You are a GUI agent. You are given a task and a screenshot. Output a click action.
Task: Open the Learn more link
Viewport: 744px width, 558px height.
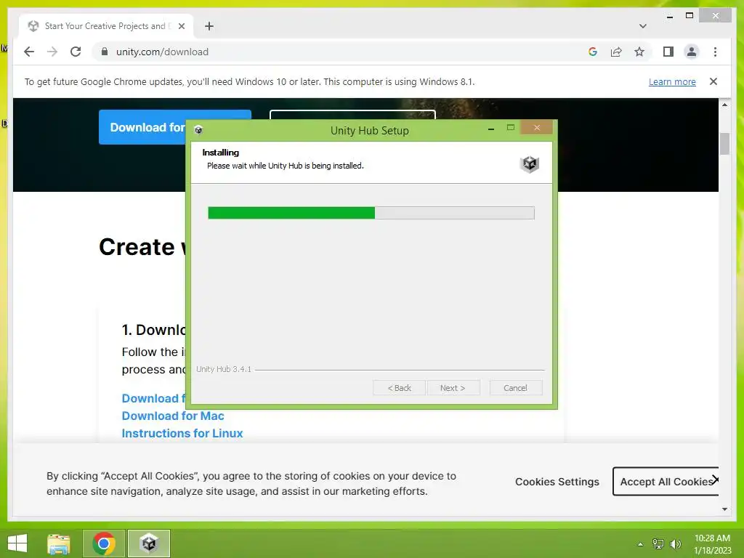(x=672, y=81)
